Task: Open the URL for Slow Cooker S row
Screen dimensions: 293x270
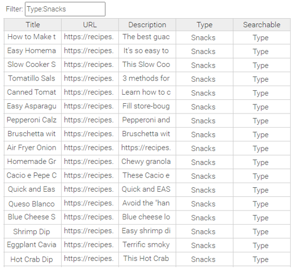Action: 90,65
